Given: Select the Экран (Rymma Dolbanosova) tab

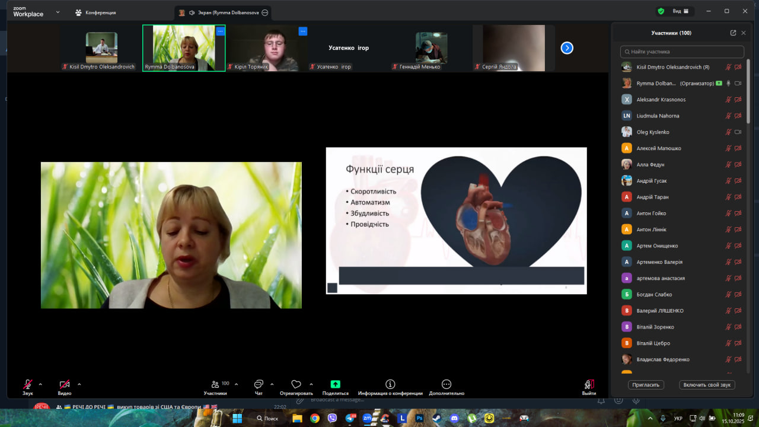Looking at the screenshot, I should (x=224, y=12).
